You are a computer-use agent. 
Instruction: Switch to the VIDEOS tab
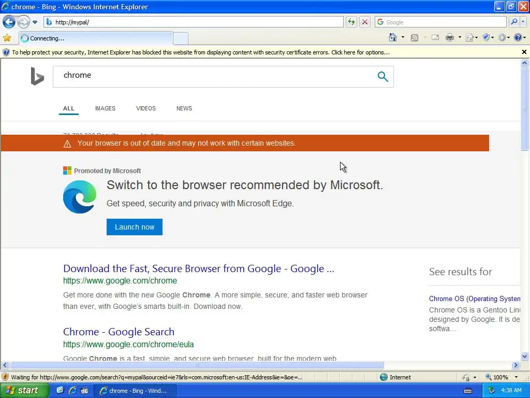145,108
